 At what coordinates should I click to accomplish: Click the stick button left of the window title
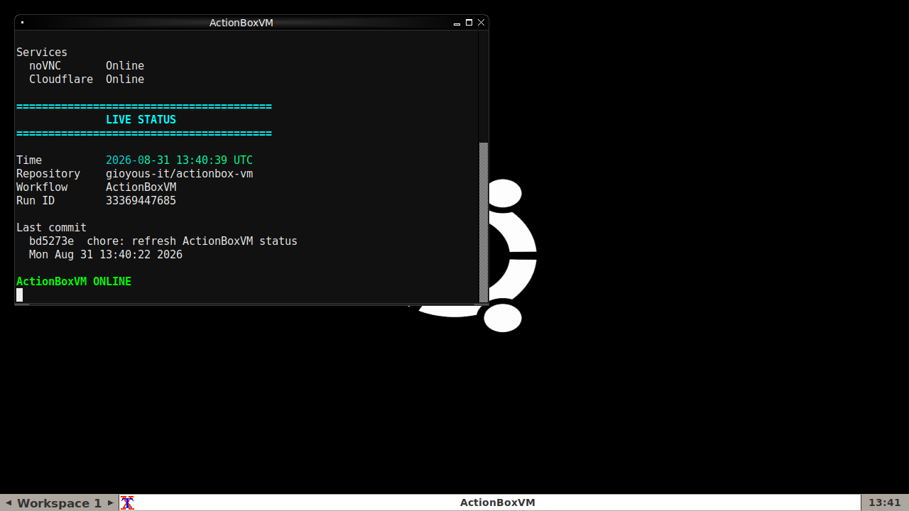point(22,23)
